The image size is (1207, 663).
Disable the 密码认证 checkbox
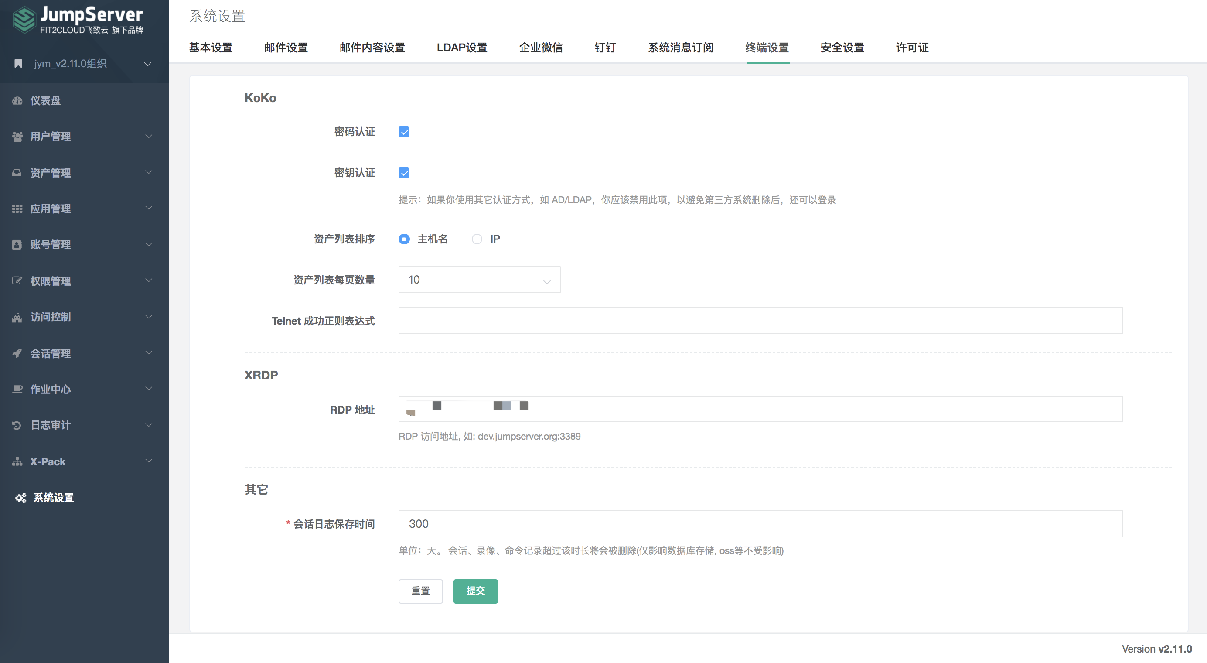coord(404,132)
